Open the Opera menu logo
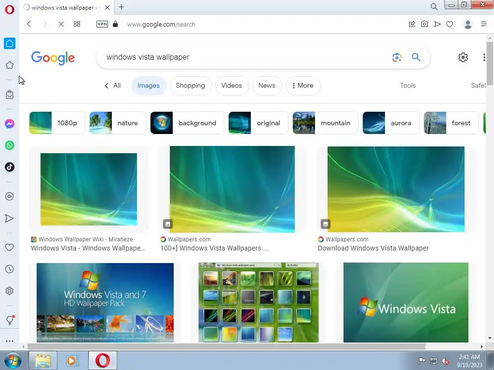The height and width of the screenshot is (370, 494). tap(10, 10)
